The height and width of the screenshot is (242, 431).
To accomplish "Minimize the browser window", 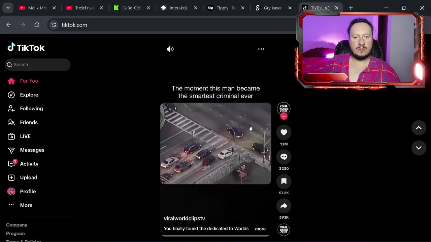I will [386, 8].
